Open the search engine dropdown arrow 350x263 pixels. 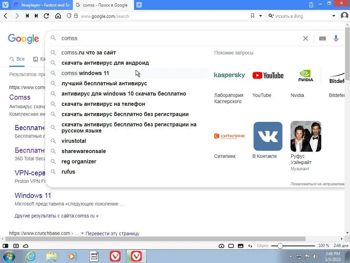334,16
